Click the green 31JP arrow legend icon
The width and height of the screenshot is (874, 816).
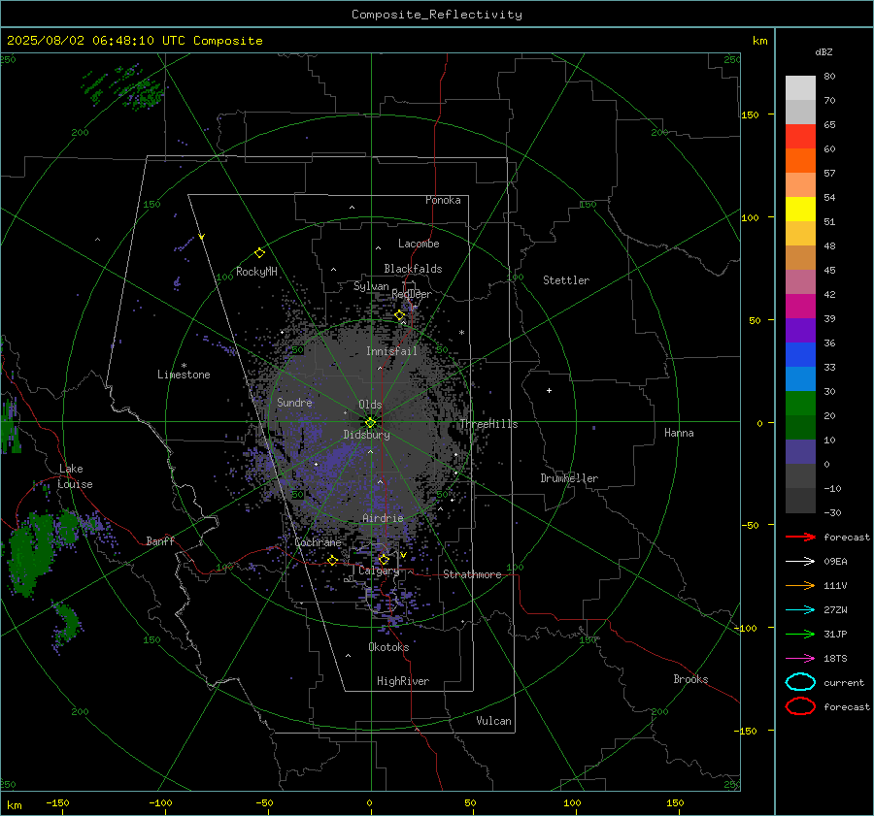pos(800,634)
